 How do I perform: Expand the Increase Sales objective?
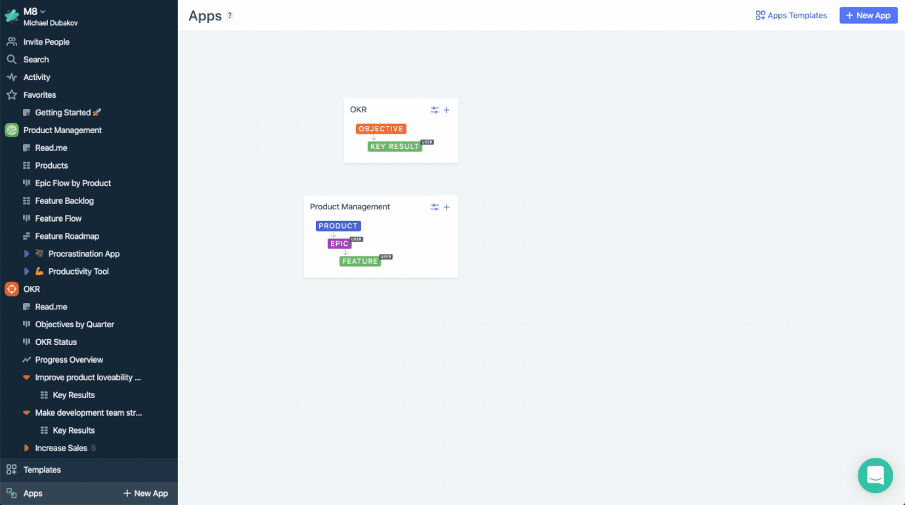click(27, 448)
